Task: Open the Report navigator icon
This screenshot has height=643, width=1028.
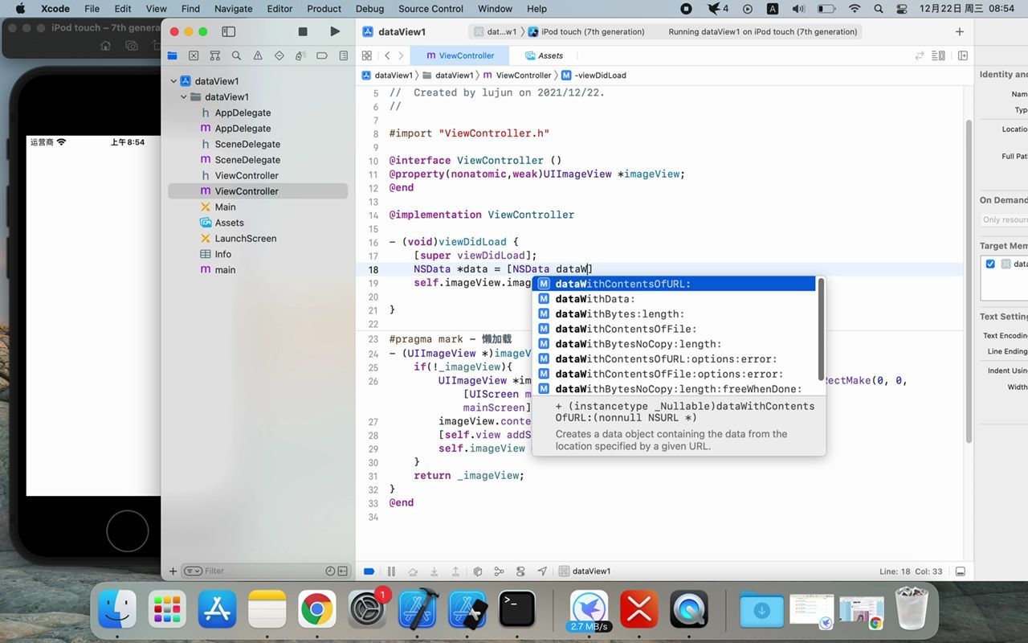Action: [344, 56]
